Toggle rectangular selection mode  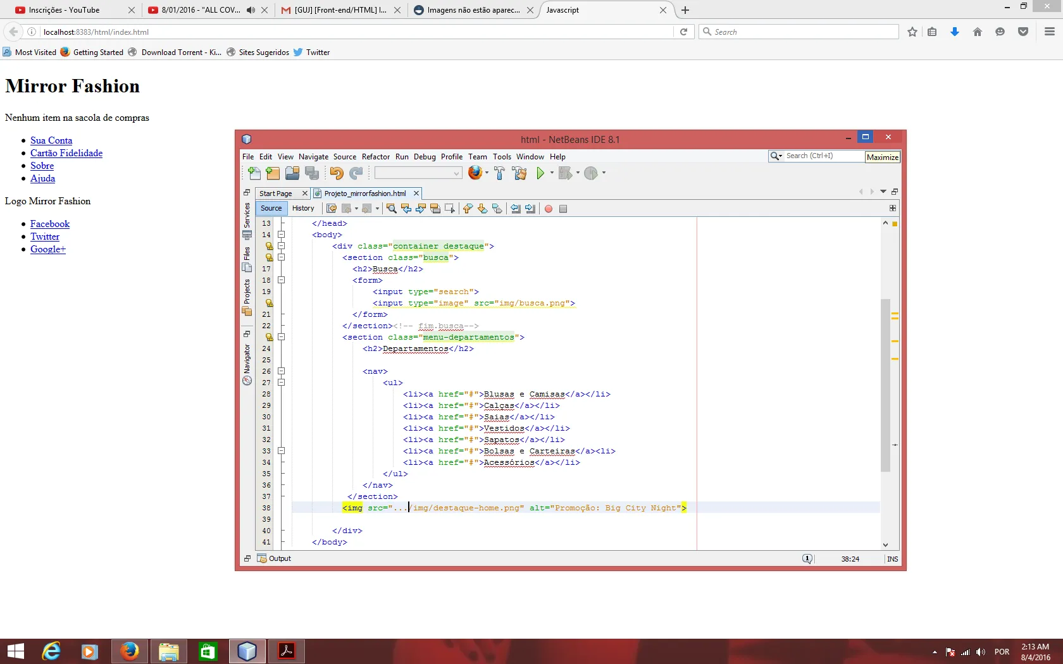coord(450,209)
